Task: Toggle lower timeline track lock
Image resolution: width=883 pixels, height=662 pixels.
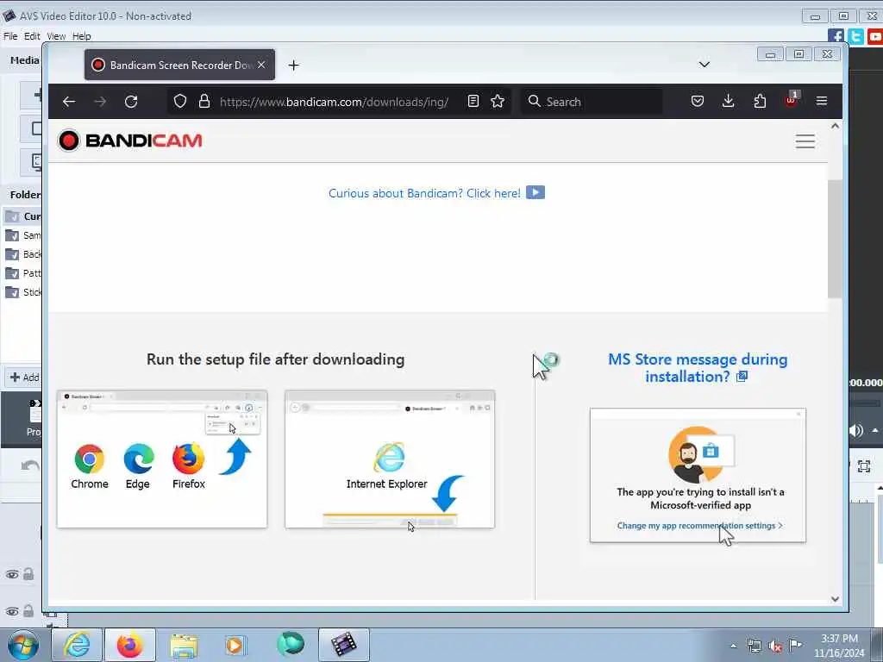Action: coord(28,611)
